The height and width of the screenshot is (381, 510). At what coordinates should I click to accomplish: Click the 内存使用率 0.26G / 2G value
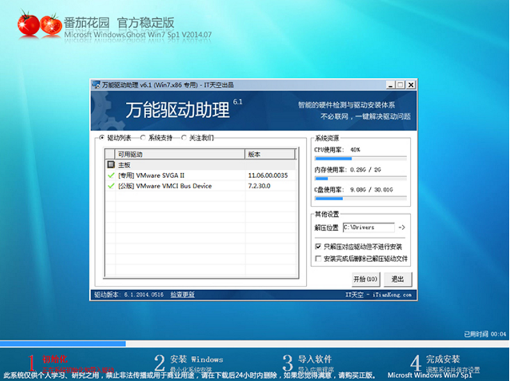pyautogui.click(x=365, y=170)
